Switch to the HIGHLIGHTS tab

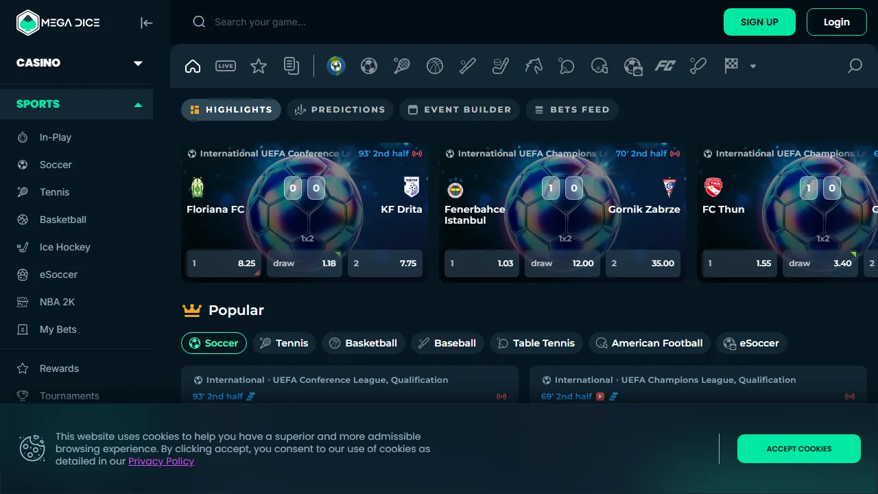pyautogui.click(x=231, y=110)
